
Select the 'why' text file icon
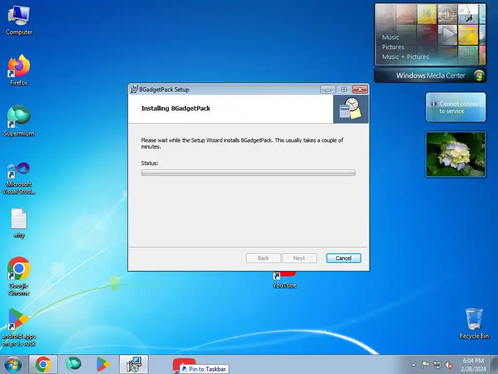click(x=19, y=223)
